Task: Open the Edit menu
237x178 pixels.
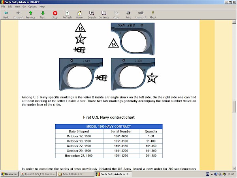Action: coord(10,6)
